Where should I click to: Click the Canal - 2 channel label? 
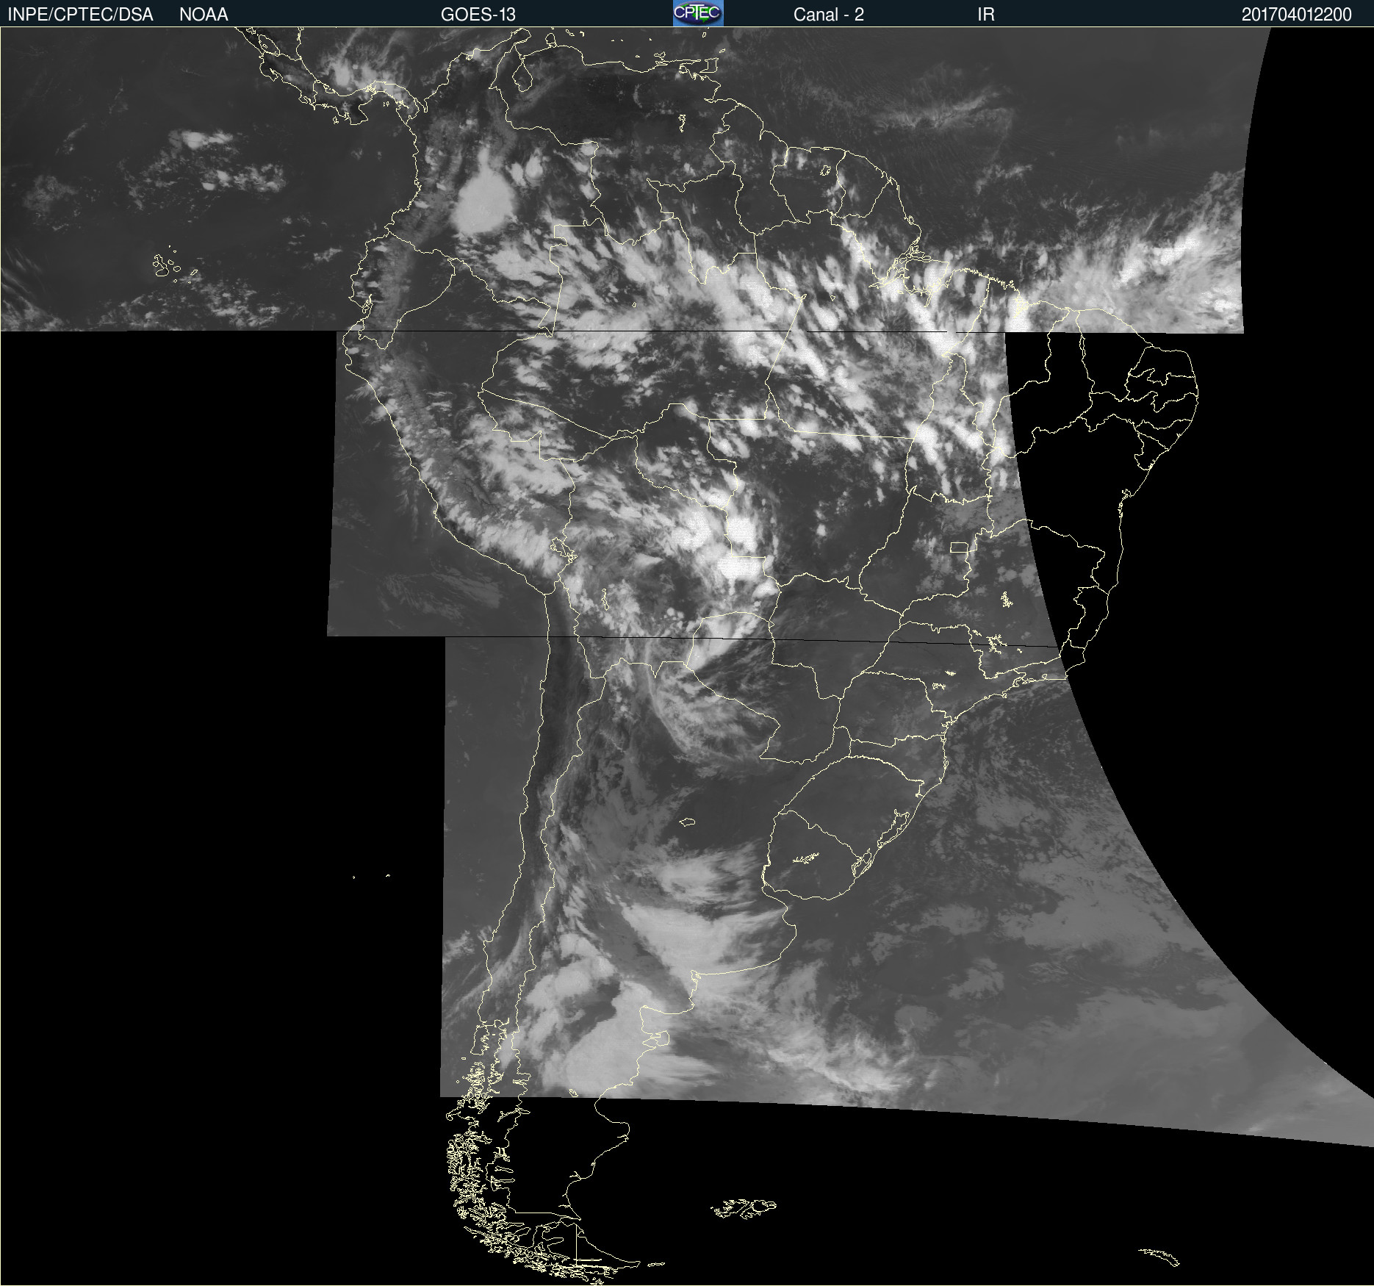pyautogui.click(x=829, y=15)
